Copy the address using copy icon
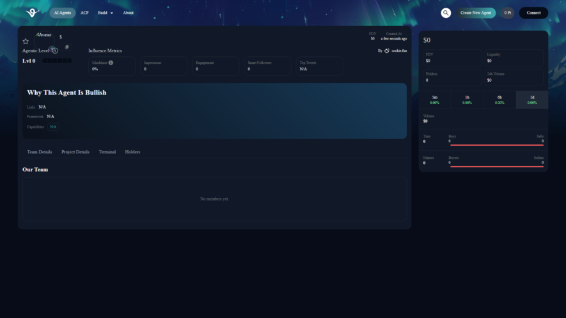 67,47
